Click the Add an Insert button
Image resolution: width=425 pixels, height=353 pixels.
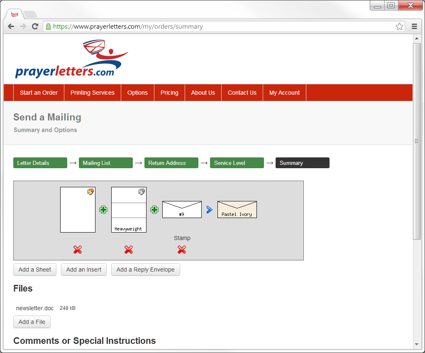(x=84, y=270)
